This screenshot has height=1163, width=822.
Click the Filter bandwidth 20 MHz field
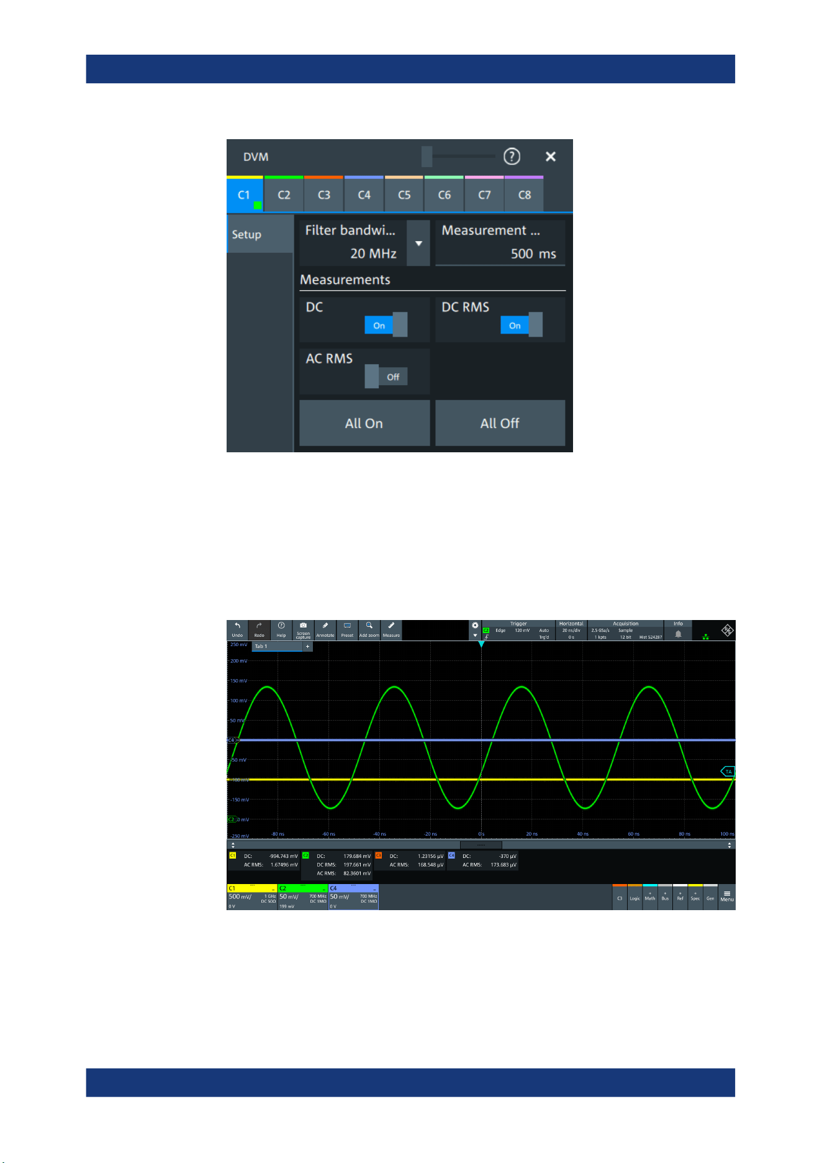click(x=353, y=243)
